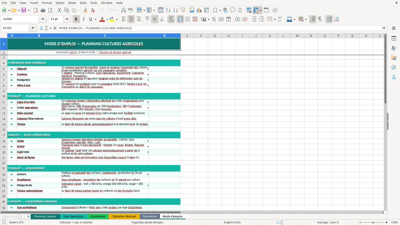Click the Sort dialog icon

[161, 10]
